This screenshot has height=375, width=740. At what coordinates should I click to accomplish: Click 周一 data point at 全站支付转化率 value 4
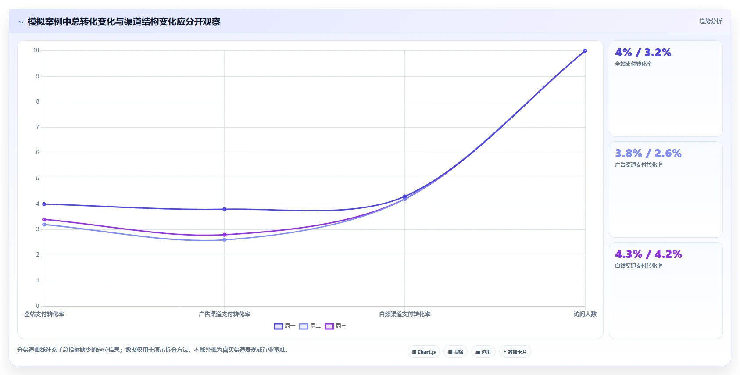(44, 204)
